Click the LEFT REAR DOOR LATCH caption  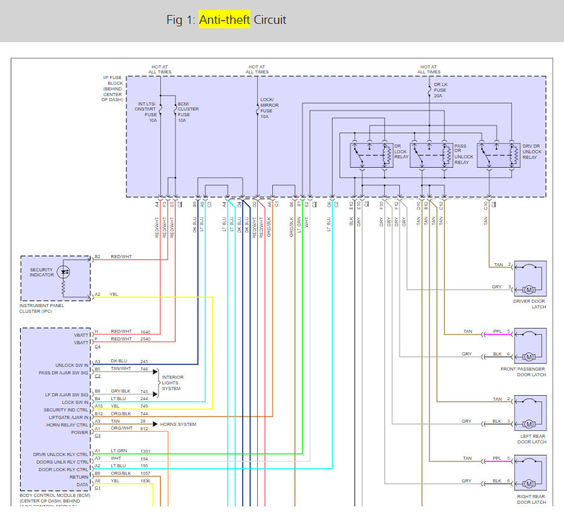532,439
